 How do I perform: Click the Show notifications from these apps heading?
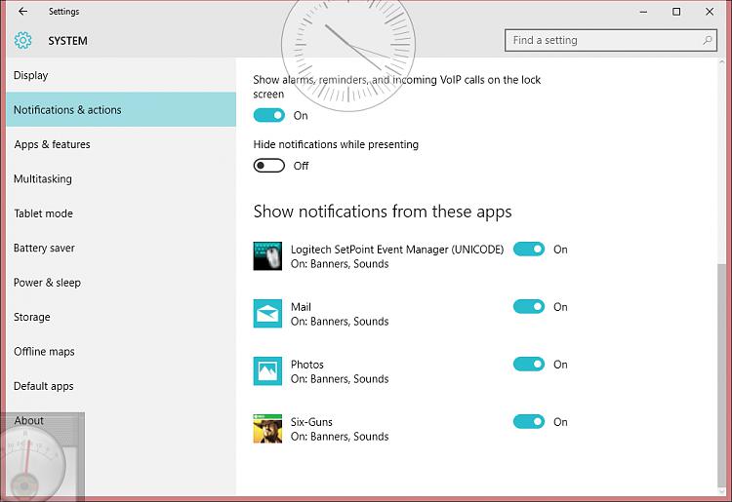[x=383, y=212]
